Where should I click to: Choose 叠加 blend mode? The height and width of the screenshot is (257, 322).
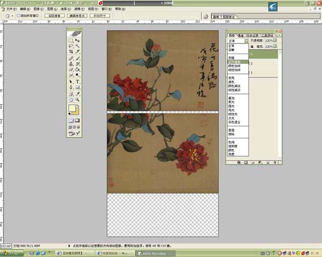(238, 98)
